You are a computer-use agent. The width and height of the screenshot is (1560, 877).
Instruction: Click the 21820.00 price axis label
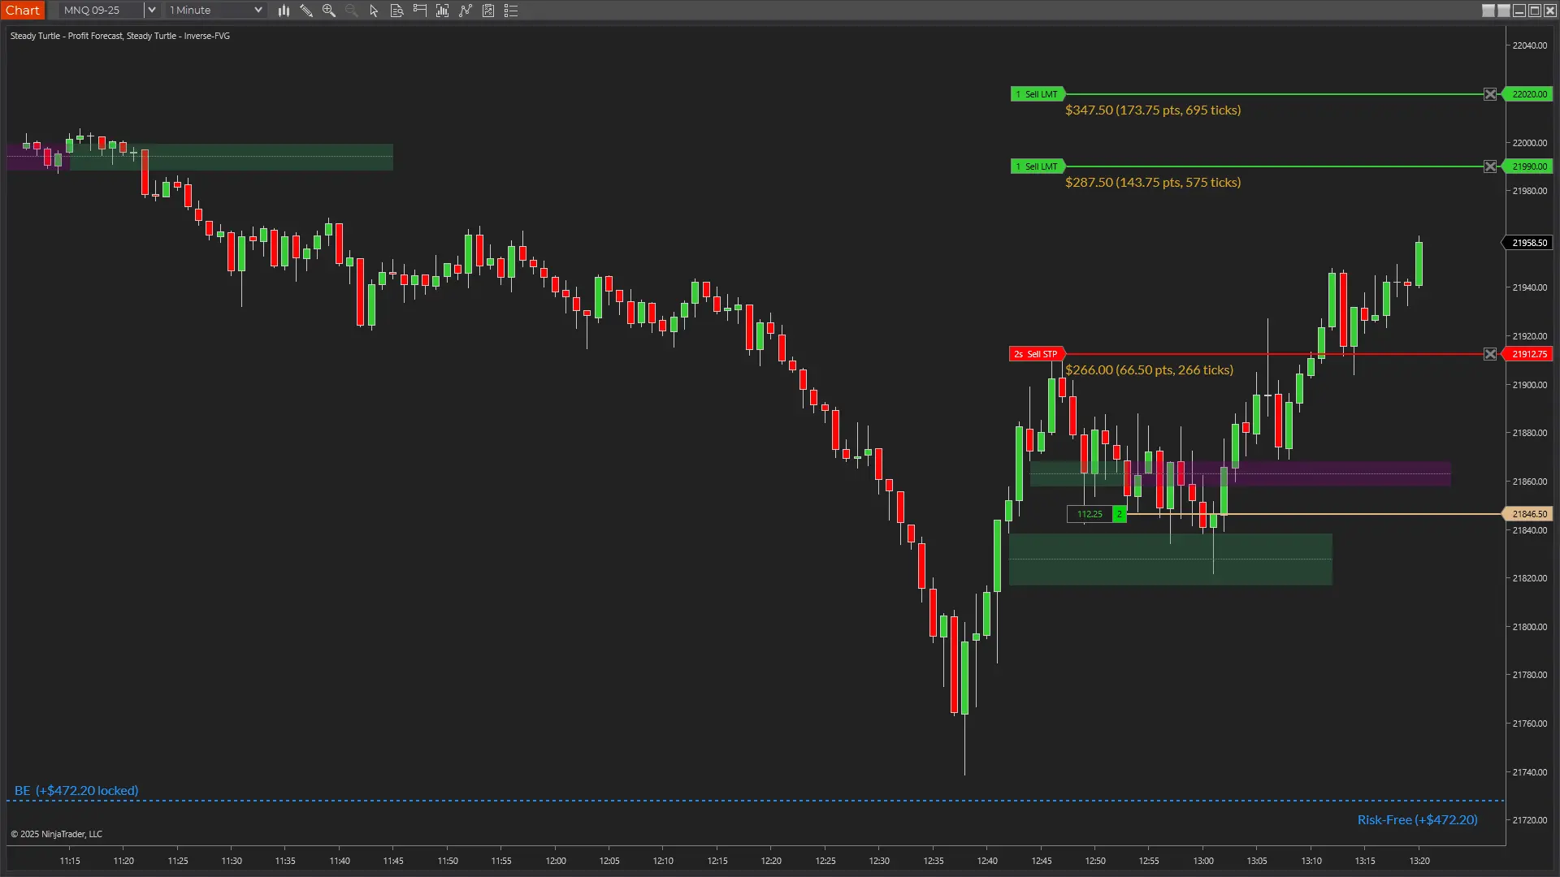click(x=1529, y=578)
